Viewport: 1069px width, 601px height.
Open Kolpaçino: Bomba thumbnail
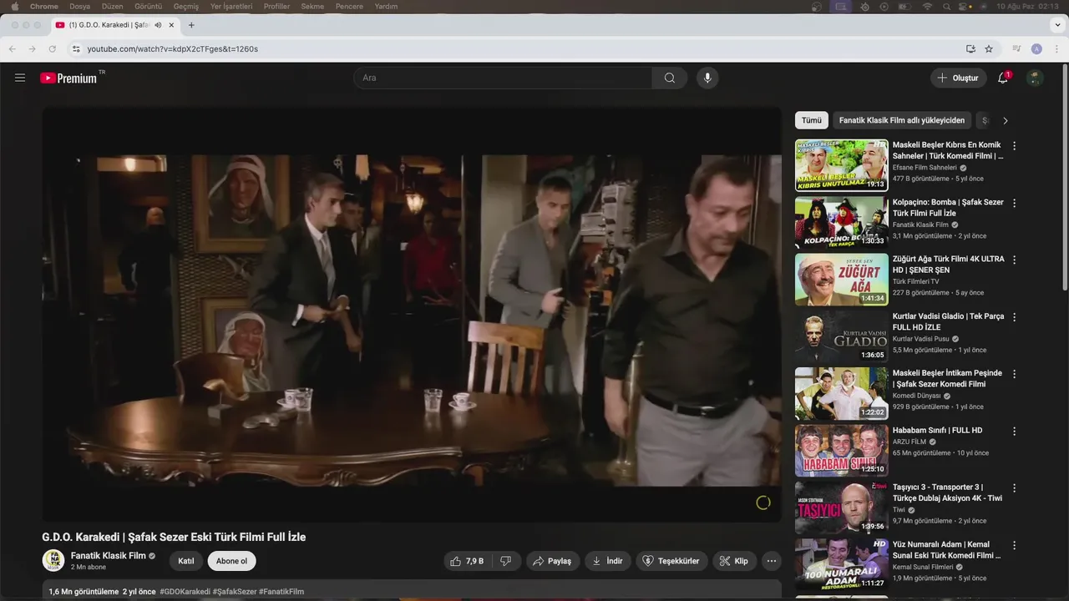(841, 222)
